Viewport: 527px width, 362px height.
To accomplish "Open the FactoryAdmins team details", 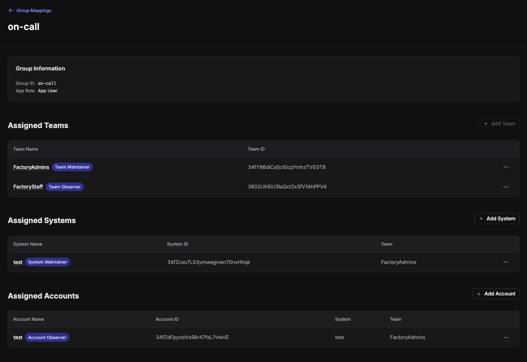I will (x=31, y=167).
